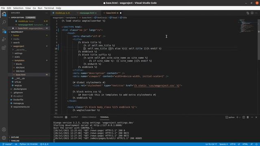This screenshot has width=260, height=146.
Task: Split the editor to the right
Action: tap(252, 13)
